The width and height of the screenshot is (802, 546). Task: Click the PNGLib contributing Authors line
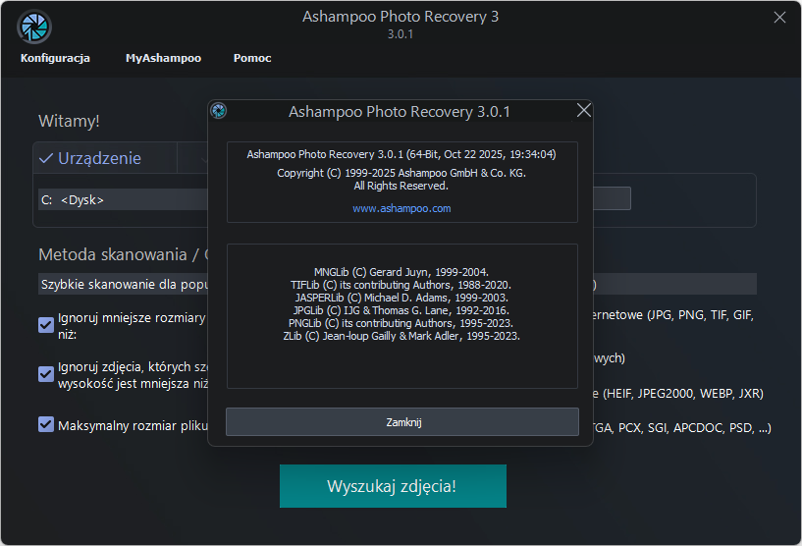tap(401, 323)
